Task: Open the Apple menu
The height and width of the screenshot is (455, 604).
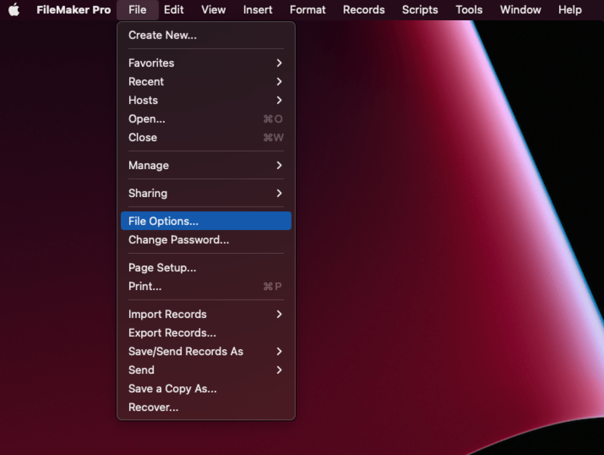Action: click(x=14, y=9)
